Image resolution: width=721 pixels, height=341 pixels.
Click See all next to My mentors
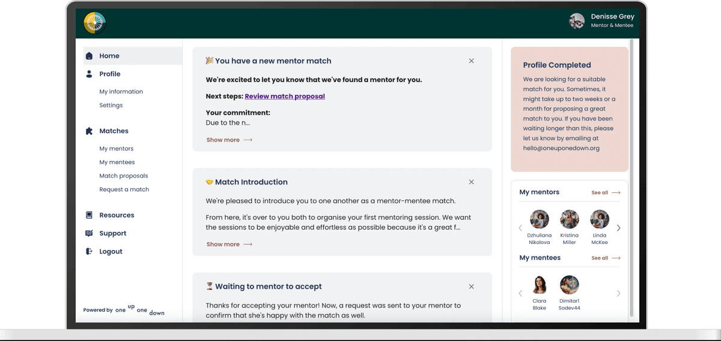[605, 192]
